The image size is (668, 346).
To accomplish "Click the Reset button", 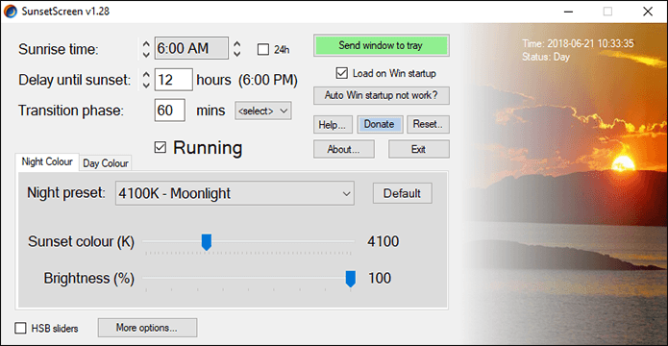I will 428,125.
